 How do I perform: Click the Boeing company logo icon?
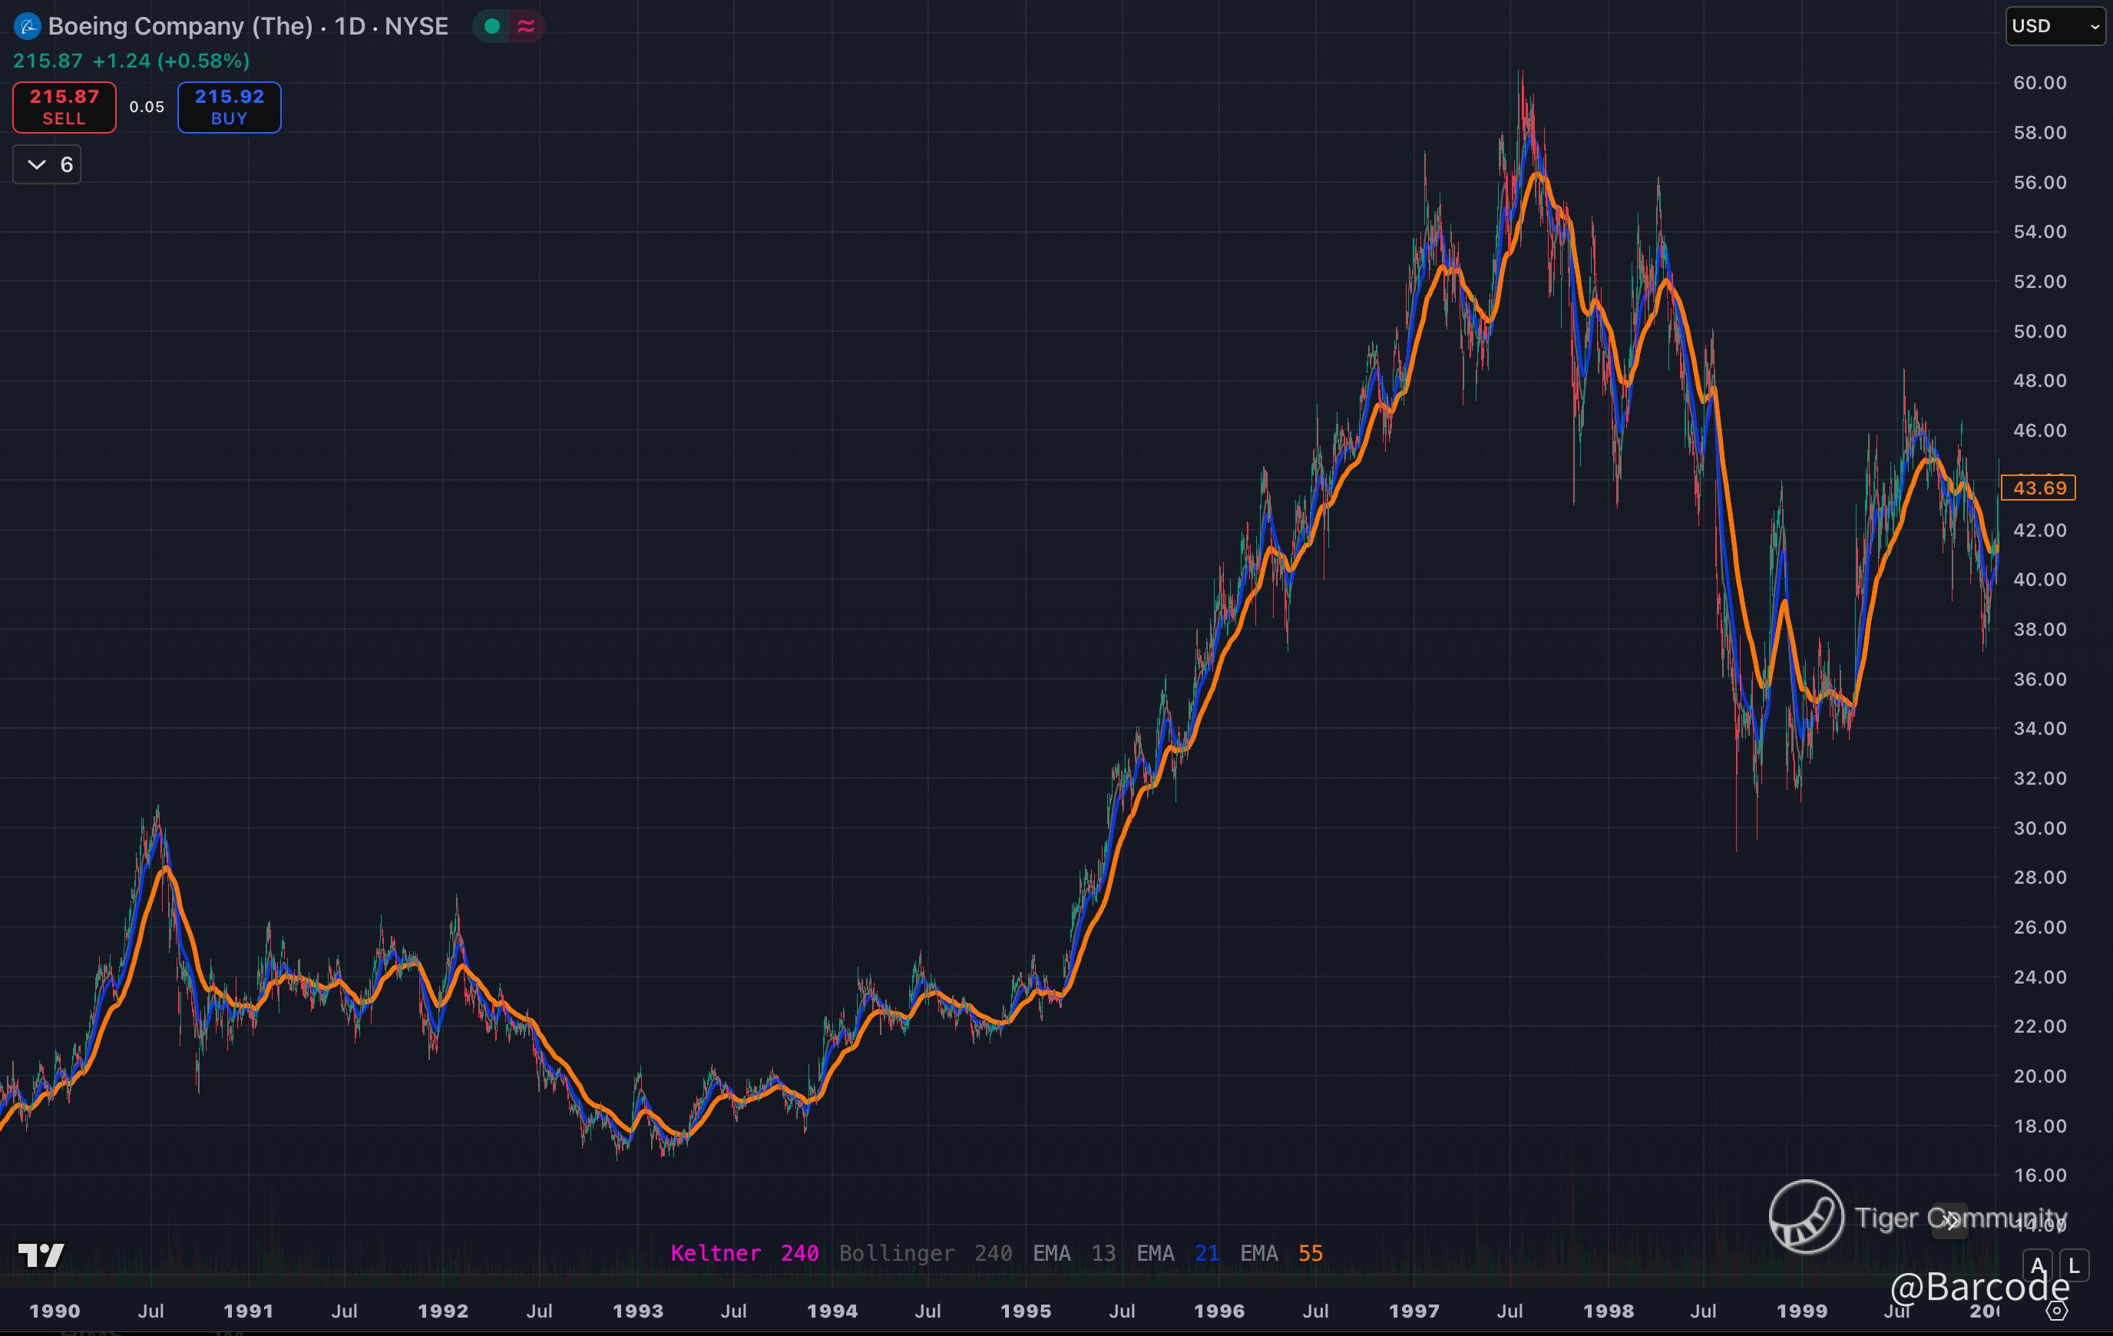27,26
